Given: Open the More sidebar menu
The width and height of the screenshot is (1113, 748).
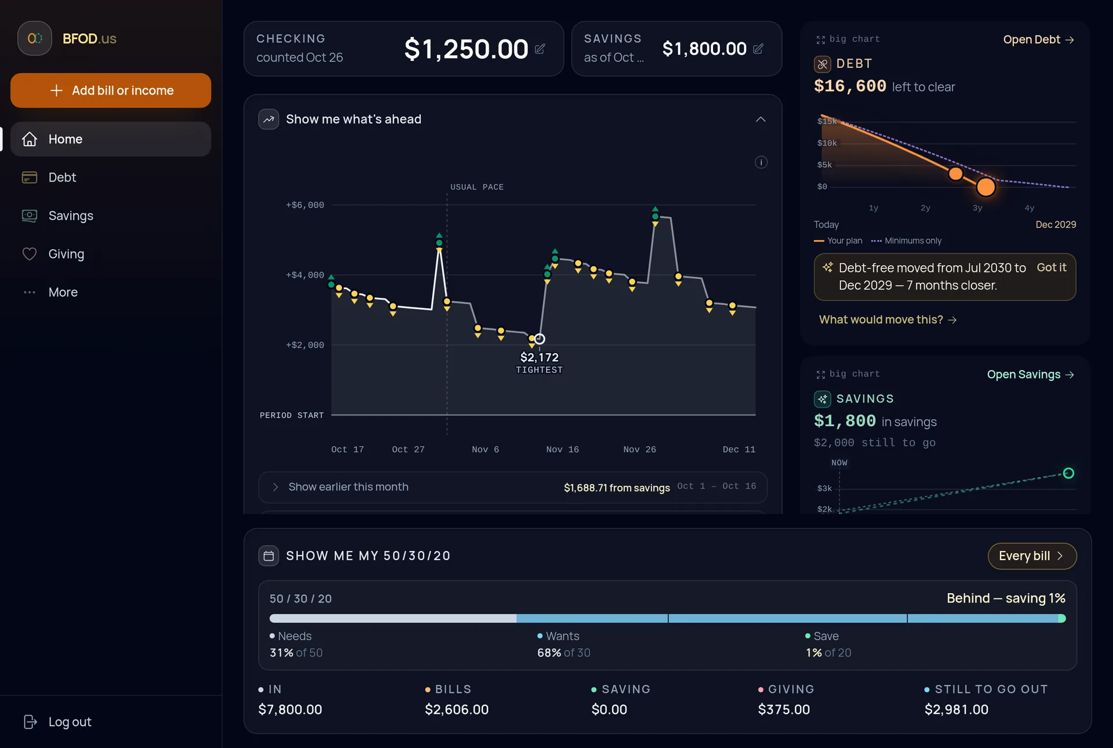Looking at the screenshot, I should pos(111,292).
